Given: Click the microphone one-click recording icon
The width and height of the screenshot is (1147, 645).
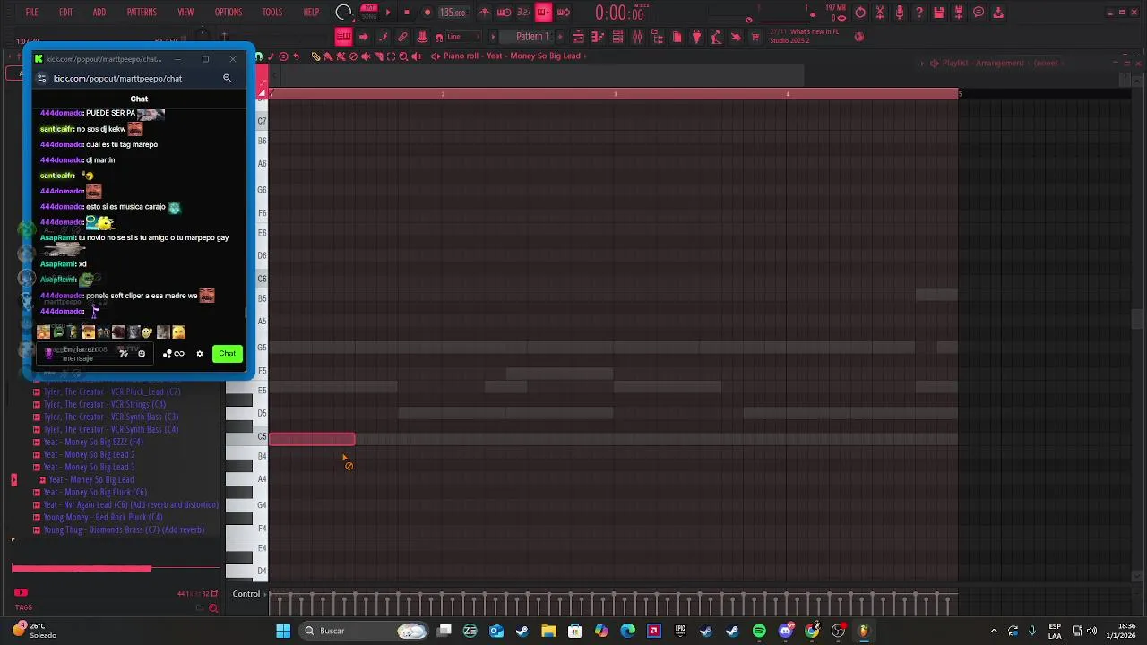Looking at the screenshot, I should tap(900, 13).
